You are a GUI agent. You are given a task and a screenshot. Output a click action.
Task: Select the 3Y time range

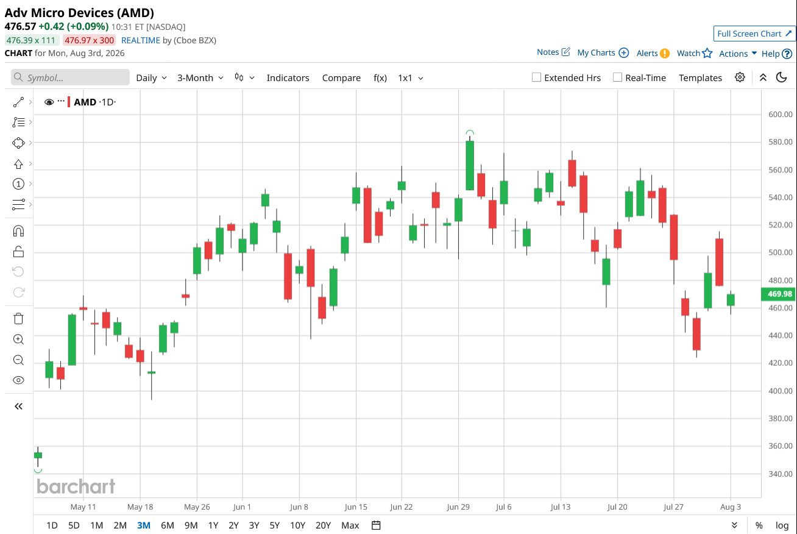254,525
